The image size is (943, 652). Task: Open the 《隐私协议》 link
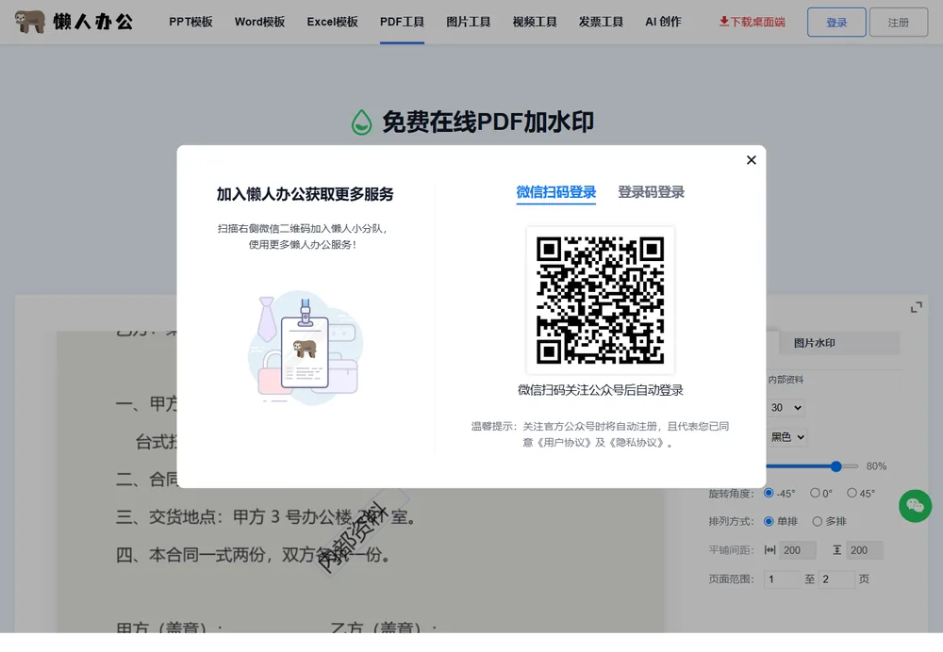pos(636,443)
